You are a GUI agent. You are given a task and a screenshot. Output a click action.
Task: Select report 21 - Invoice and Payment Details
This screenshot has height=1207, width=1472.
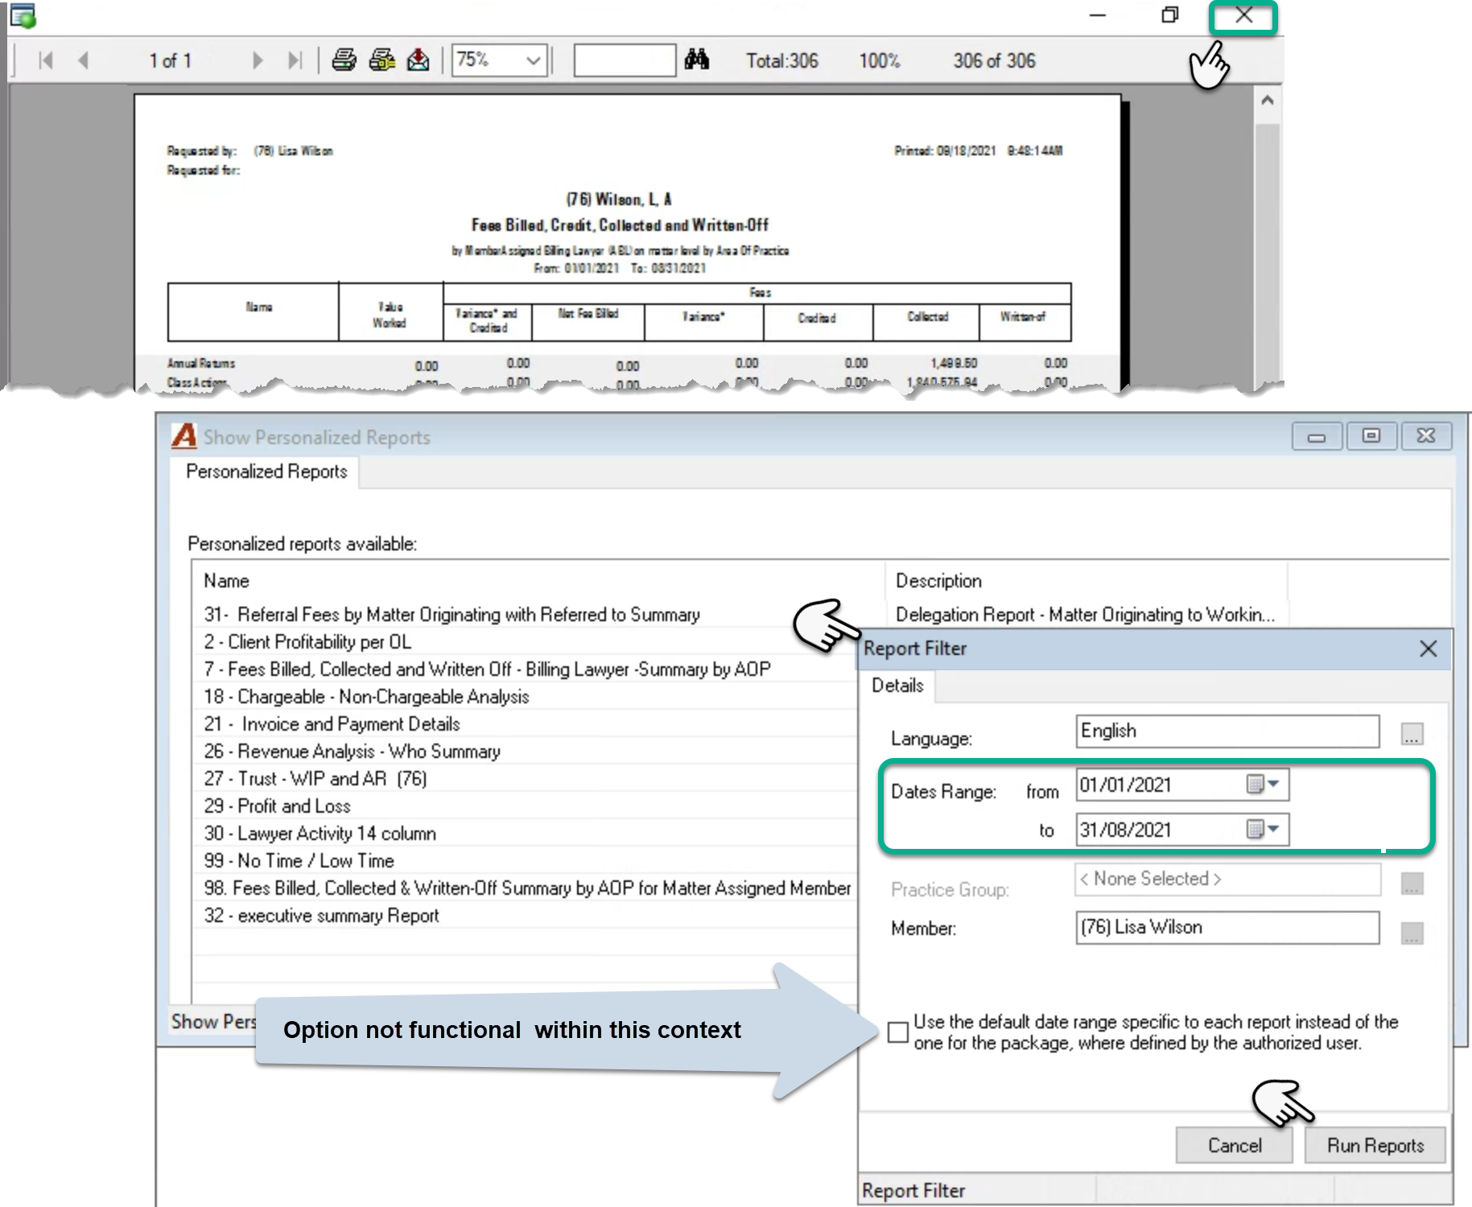[332, 724]
